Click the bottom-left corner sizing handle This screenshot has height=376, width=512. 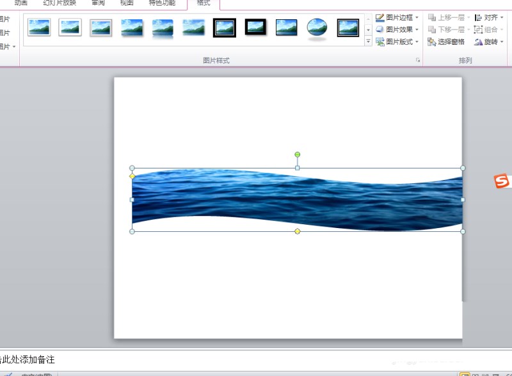point(132,231)
